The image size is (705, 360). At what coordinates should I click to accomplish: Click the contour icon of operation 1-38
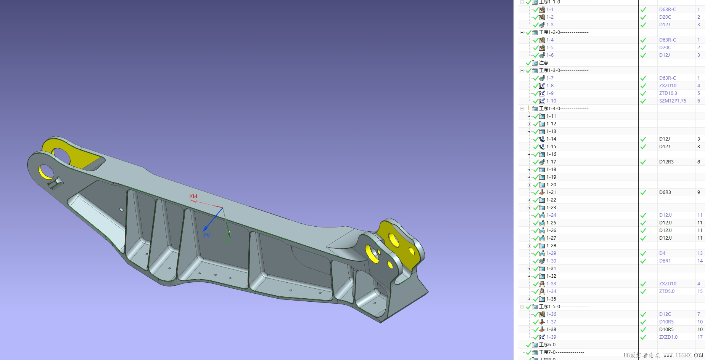(x=542, y=330)
